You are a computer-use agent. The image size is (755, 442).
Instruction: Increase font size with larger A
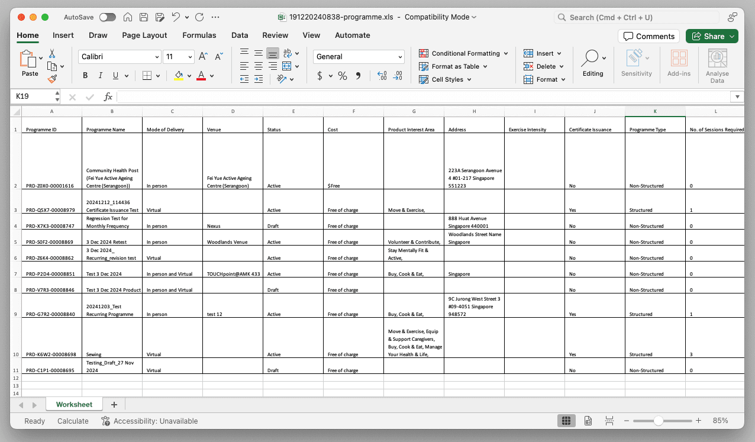tap(203, 57)
